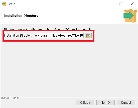
Task: Return to the previous step with Back
Action: (x=85, y=102)
